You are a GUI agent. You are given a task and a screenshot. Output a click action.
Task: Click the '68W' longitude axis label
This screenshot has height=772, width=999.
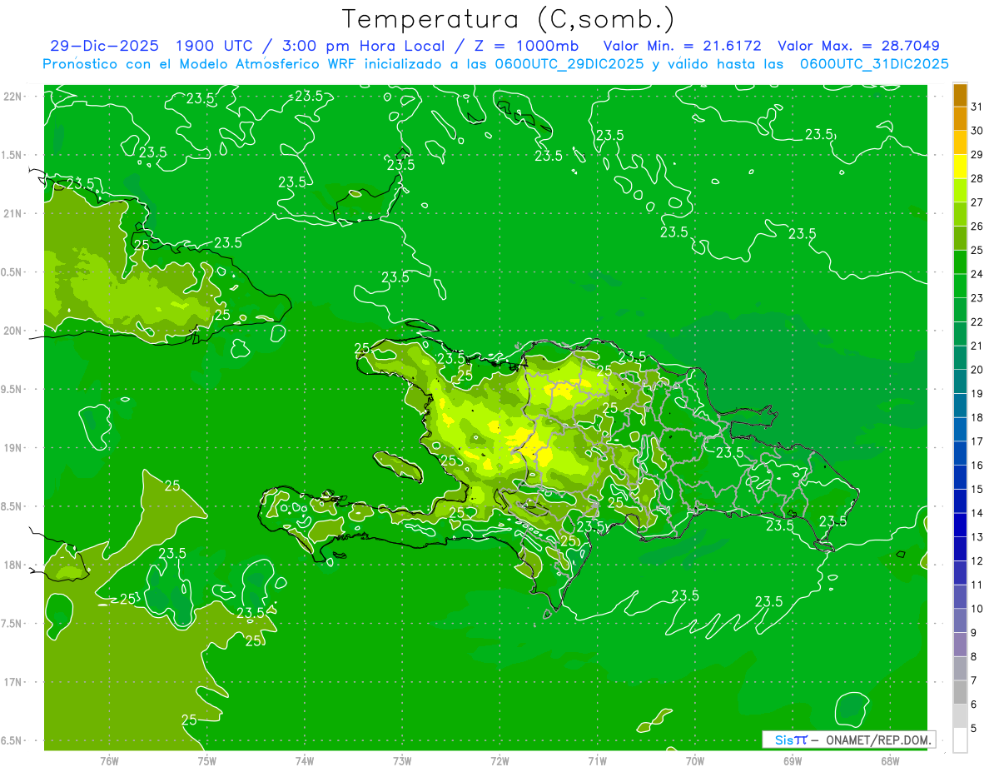tap(890, 760)
